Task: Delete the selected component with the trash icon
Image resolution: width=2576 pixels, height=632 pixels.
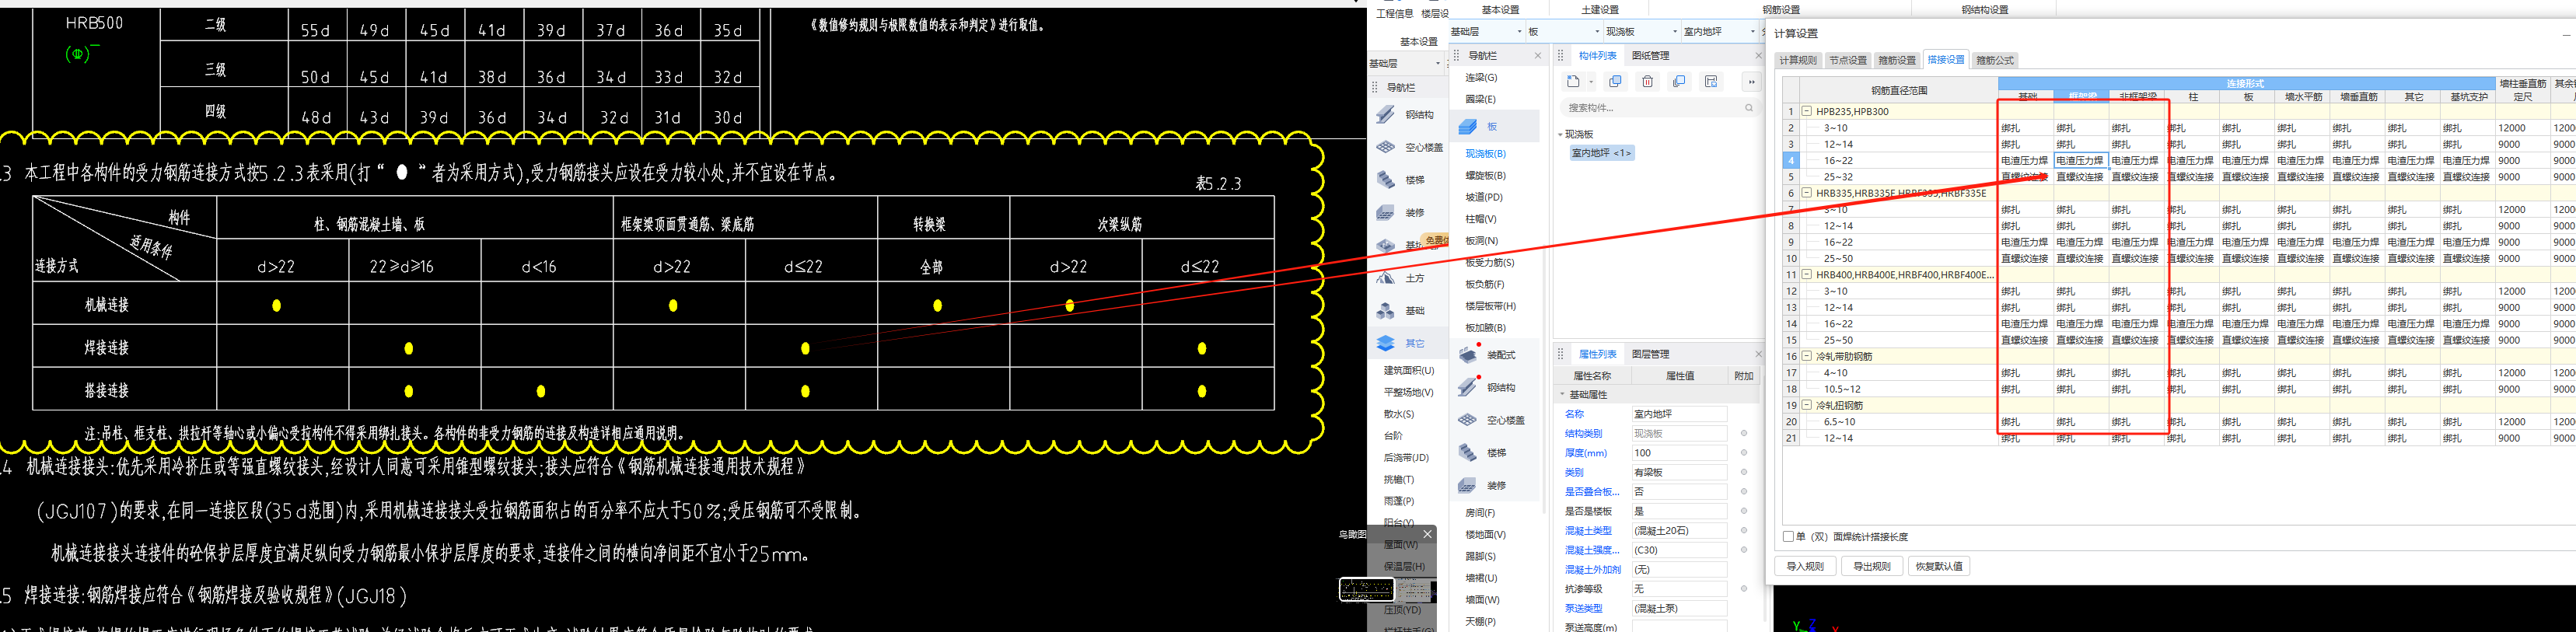Action: click(1648, 82)
